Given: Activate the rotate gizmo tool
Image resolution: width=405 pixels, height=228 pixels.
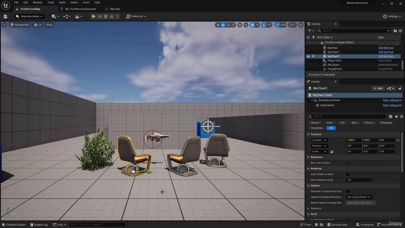Looking at the screenshot, I should pos(228,25).
